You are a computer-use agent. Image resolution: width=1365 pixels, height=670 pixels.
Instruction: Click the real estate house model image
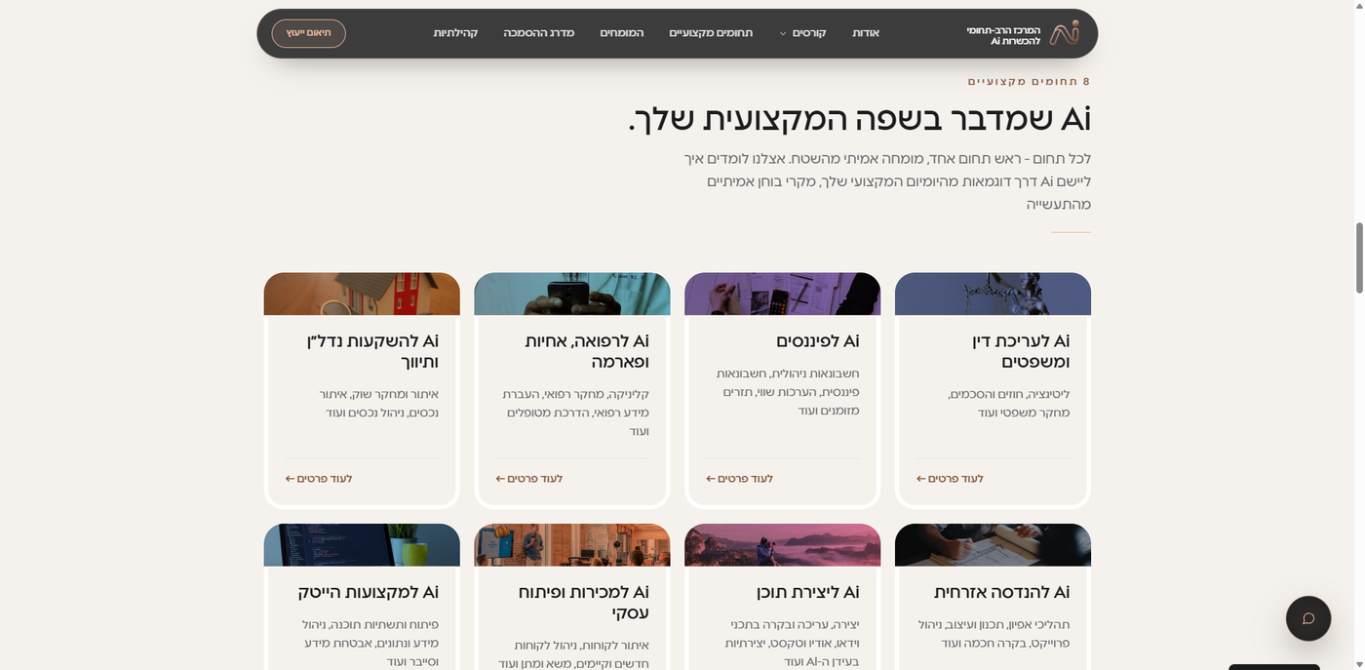pyautogui.click(x=362, y=294)
